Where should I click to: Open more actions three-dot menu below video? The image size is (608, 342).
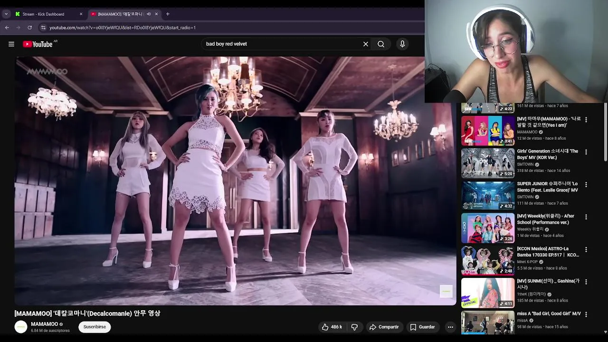coord(450,327)
